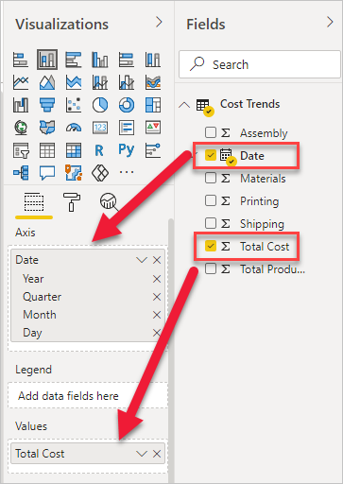Image resolution: width=343 pixels, height=484 pixels.
Task: Select the line chart visual
Action: pyautogui.click(x=21, y=82)
